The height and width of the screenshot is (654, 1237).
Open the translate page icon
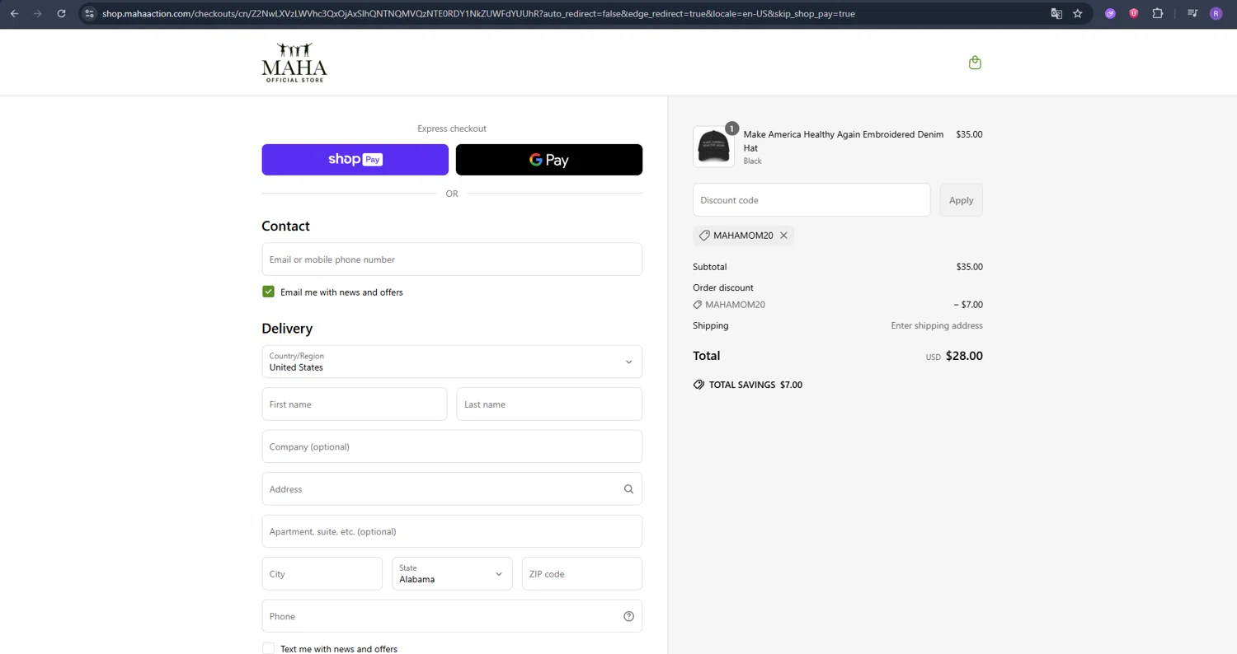pyautogui.click(x=1056, y=13)
